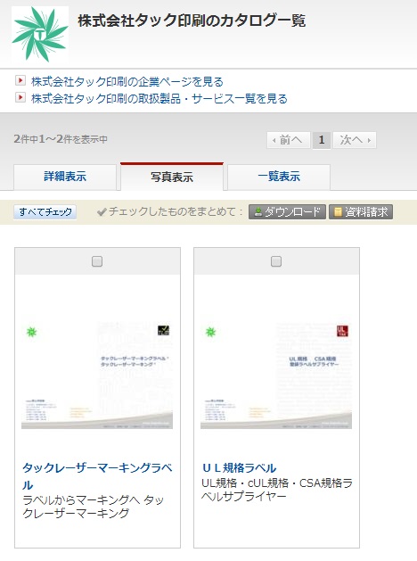Viewport: 417px width, 561px height.
Task: Click red arrow icon beside 取扱製品・サービス一覧を見る
Action: pyautogui.click(x=20, y=98)
